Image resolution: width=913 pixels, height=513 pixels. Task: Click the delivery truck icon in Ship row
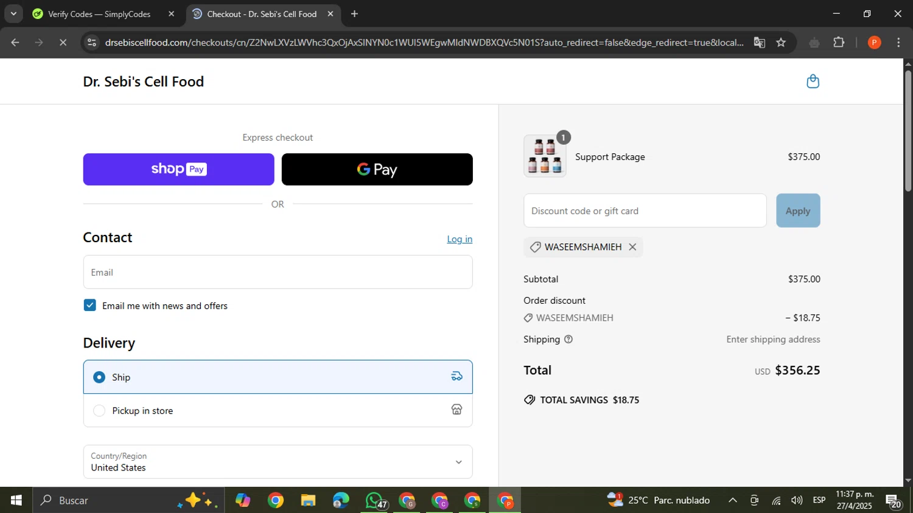pos(456,377)
